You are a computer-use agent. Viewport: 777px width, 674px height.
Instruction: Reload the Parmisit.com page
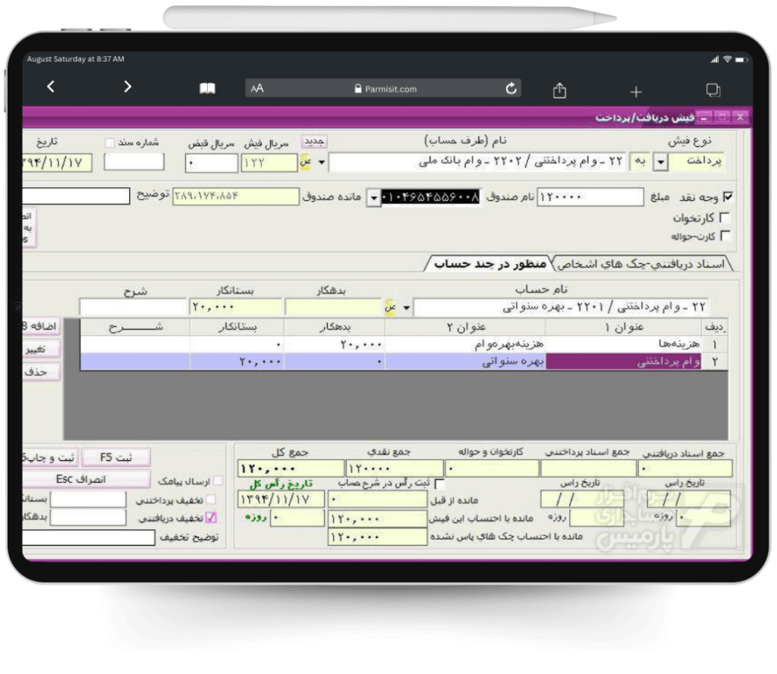tap(510, 87)
